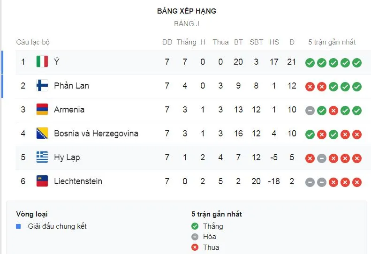371x254 pixels.
Task: Click the Greece flag icon
Action: 42,157
